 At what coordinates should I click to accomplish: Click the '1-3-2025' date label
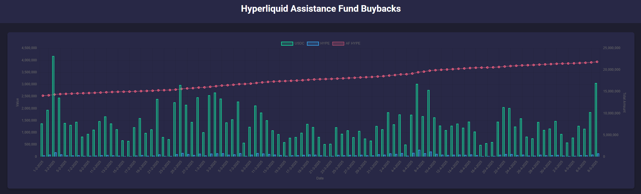[x=200, y=166]
